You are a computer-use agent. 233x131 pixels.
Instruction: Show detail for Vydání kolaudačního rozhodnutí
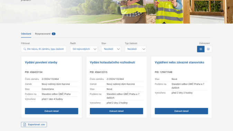click(116, 111)
